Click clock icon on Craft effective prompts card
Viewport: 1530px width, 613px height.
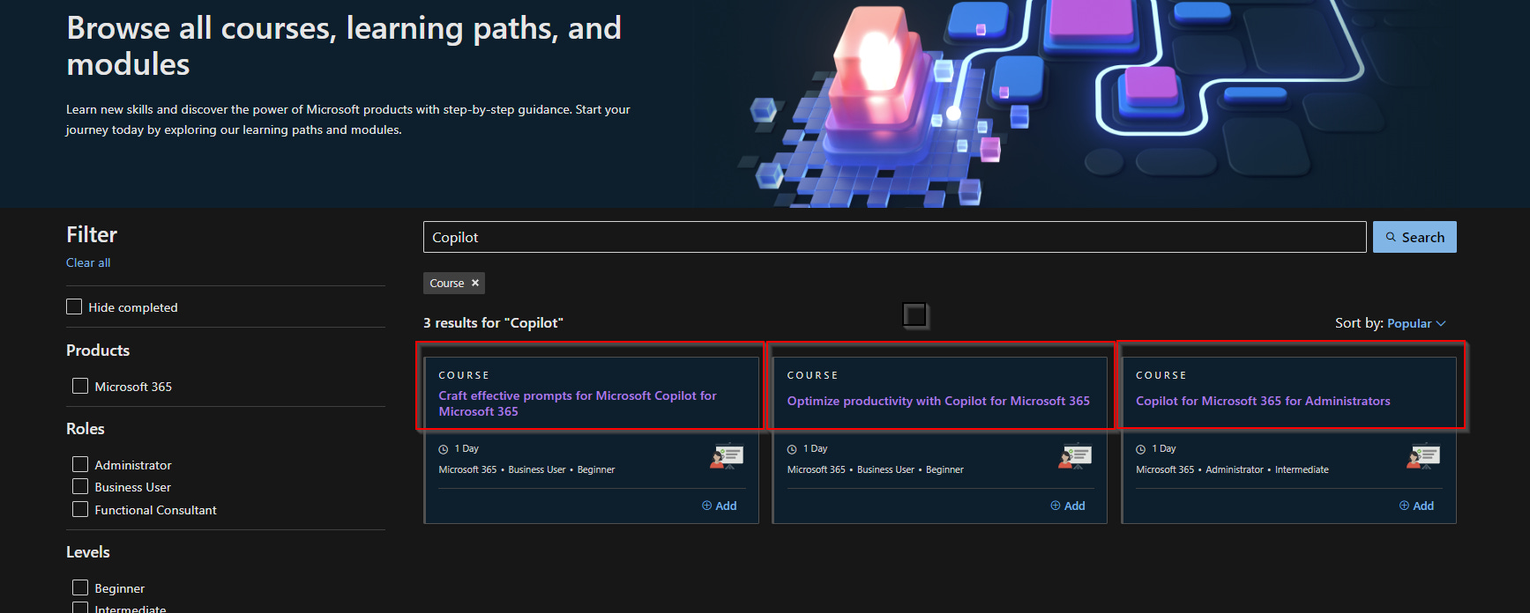coord(444,449)
